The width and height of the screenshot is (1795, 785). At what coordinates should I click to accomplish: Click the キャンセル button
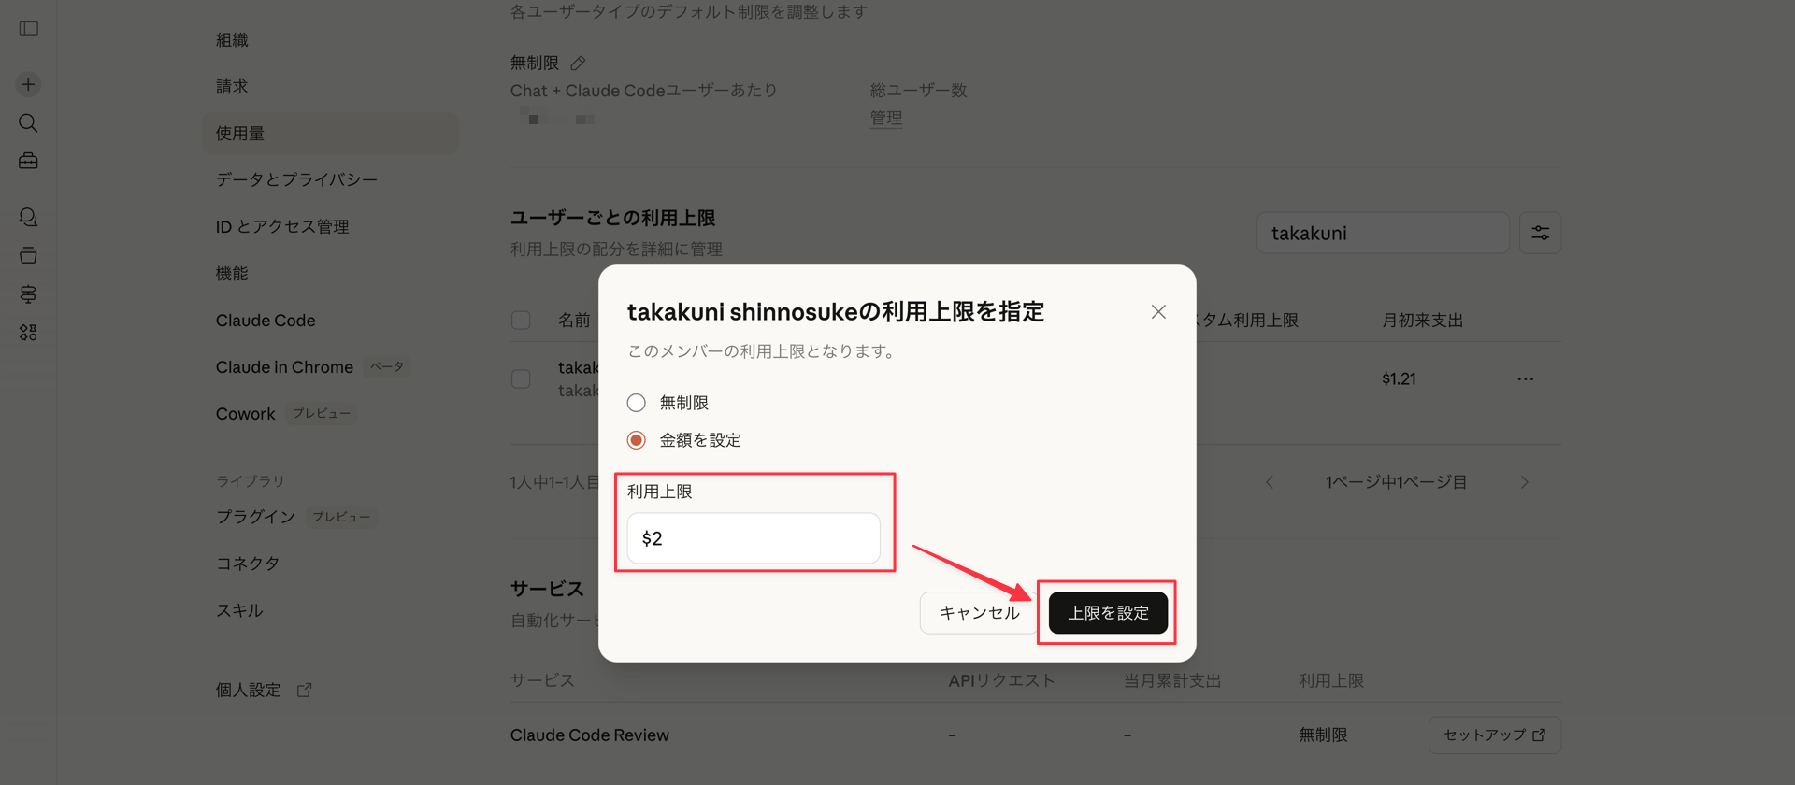979,613
